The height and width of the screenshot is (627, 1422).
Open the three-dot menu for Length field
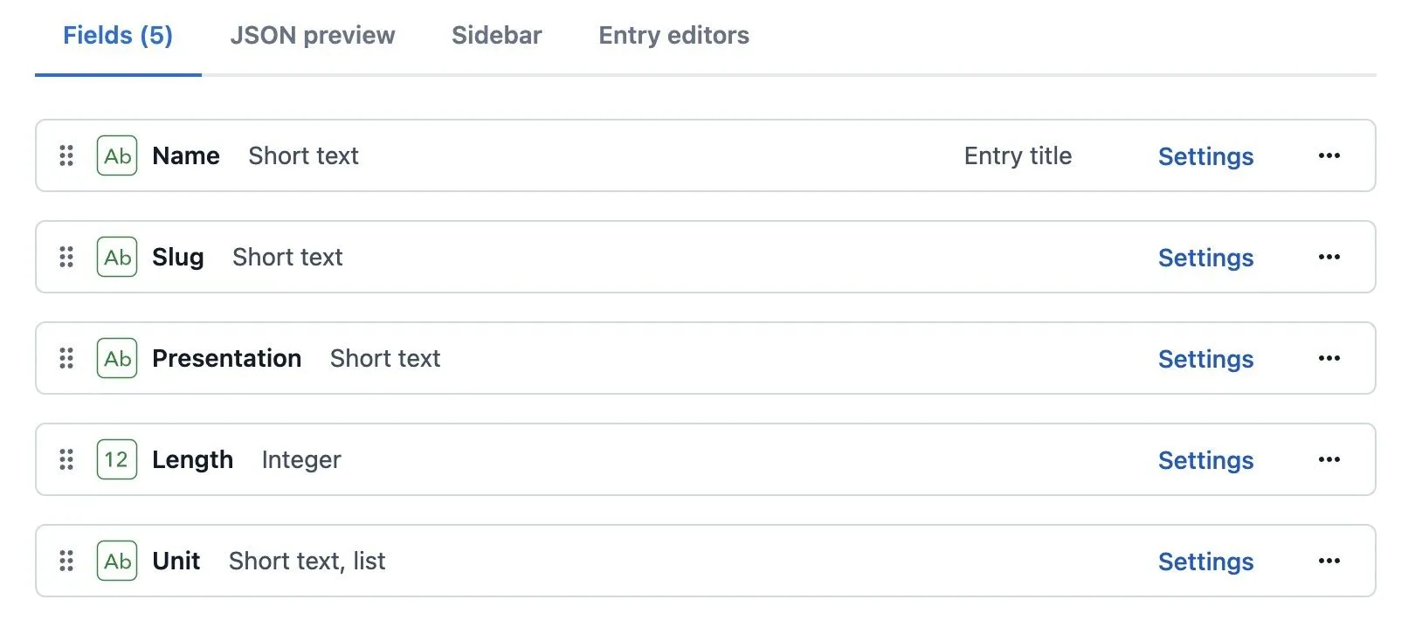pyautogui.click(x=1329, y=459)
